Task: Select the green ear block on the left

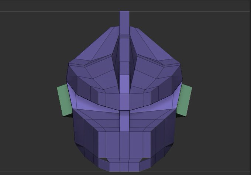Action: pyautogui.click(x=65, y=100)
